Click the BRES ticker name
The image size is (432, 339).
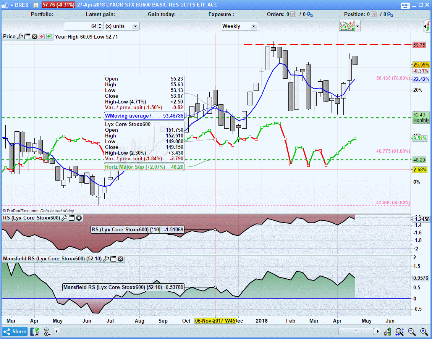pyautogui.click(x=22, y=5)
